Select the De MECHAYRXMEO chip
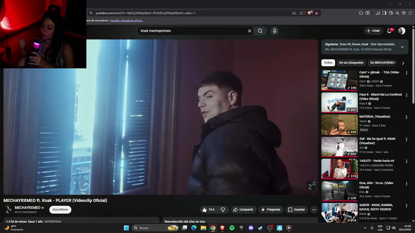The image size is (415, 233). point(383,63)
